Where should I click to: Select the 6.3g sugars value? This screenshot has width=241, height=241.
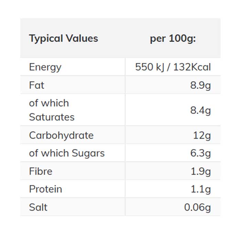pyautogui.click(x=200, y=153)
